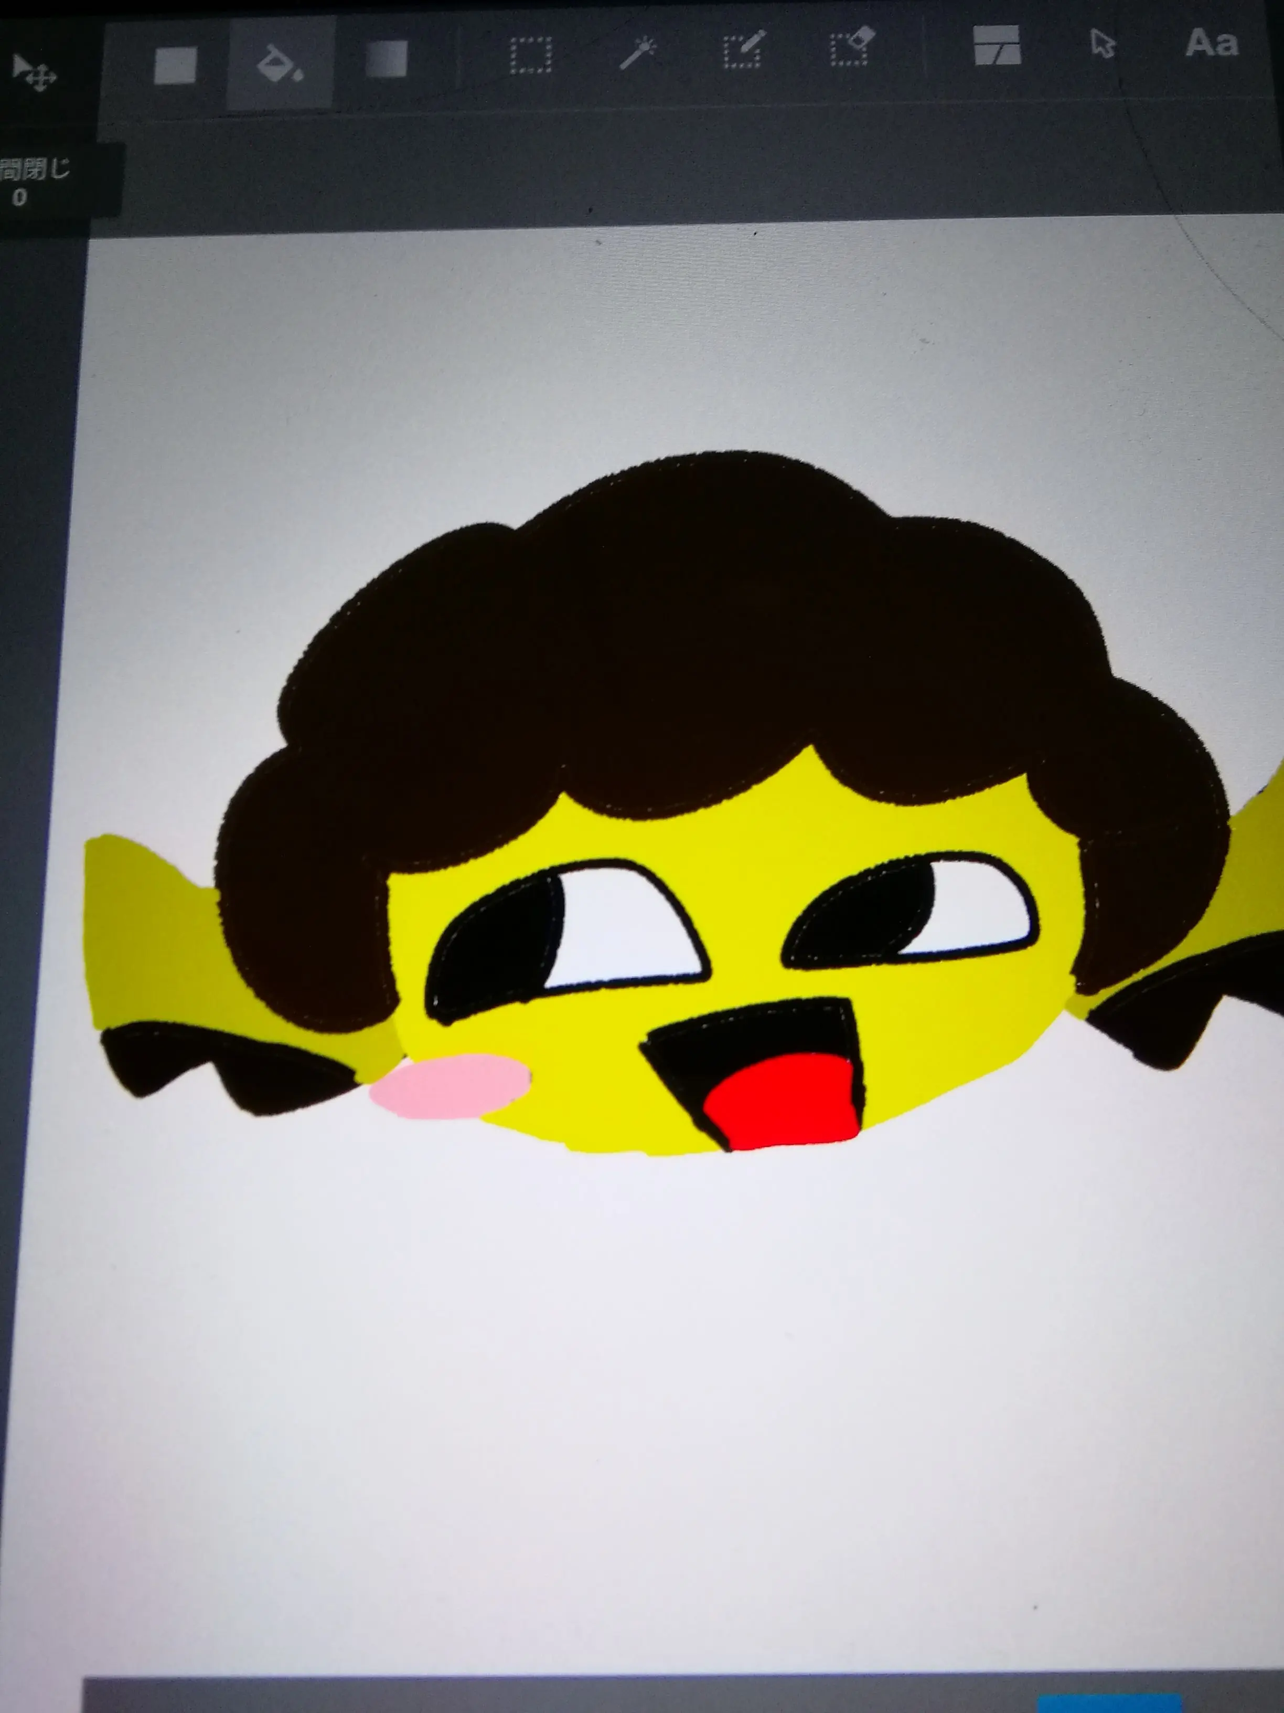Select the Gradient tool
This screenshot has width=1284, height=1713.
pyautogui.click(x=386, y=60)
